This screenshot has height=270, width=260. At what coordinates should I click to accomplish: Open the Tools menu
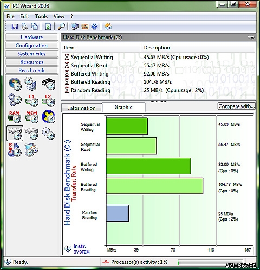point(41,16)
